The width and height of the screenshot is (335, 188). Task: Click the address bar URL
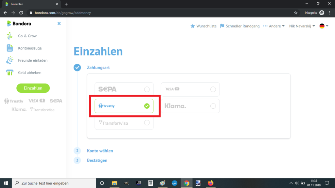(63, 13)
